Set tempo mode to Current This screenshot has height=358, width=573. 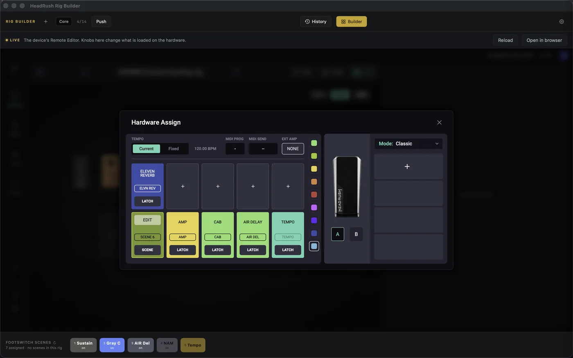click(146, 149)
